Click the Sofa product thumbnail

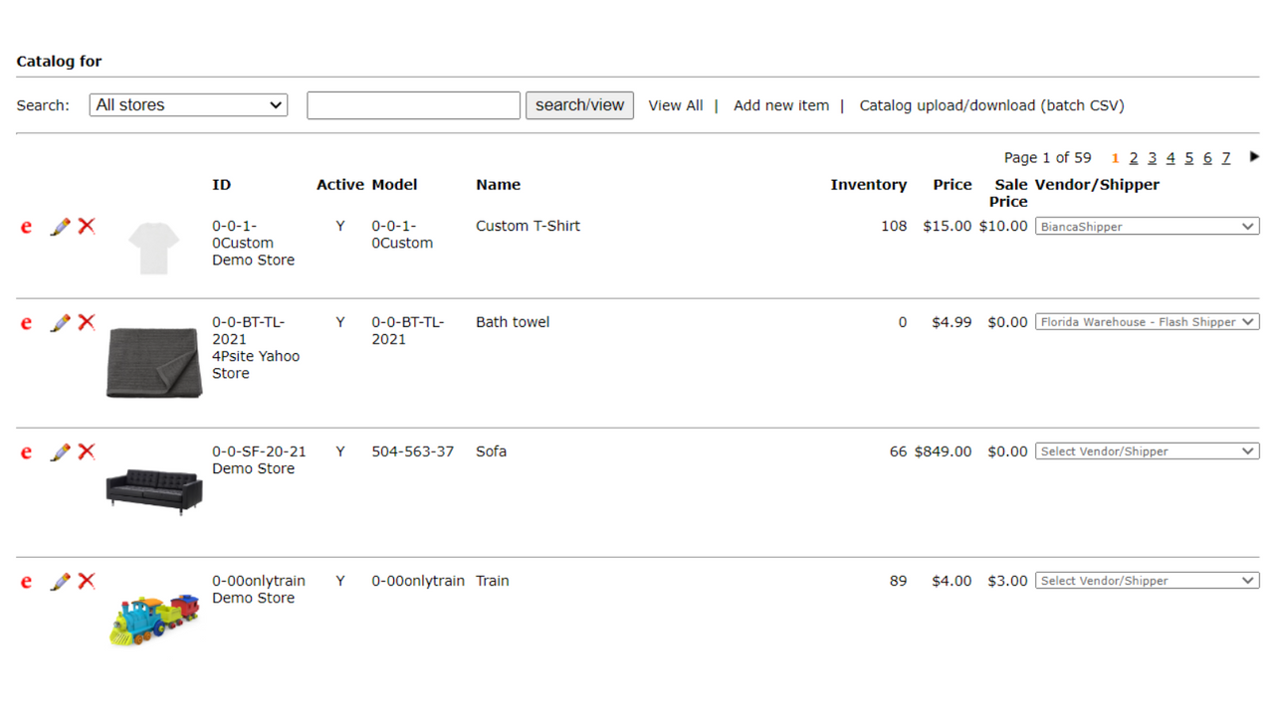click(x=153, y=488)
